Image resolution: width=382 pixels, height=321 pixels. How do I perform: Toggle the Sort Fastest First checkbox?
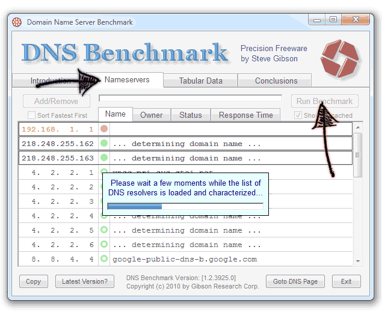pos(31,115)
